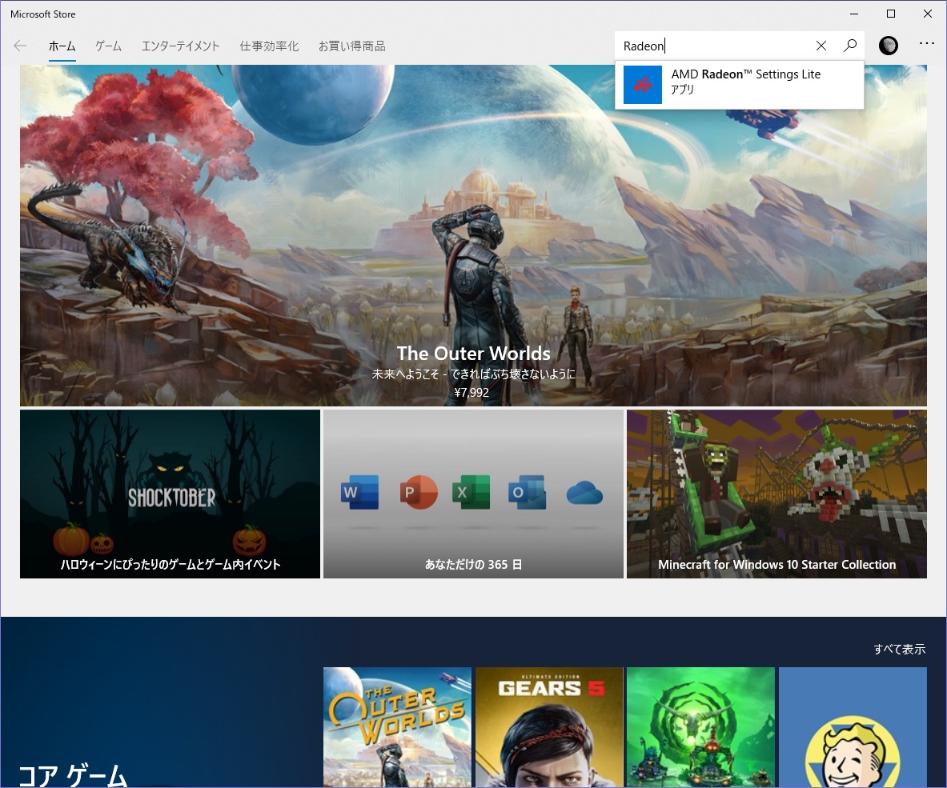Image resolution: width=947 pixels, height=788 pixels.
Task: Click the Shocktober Halloween tile
Action: (170, 493)
